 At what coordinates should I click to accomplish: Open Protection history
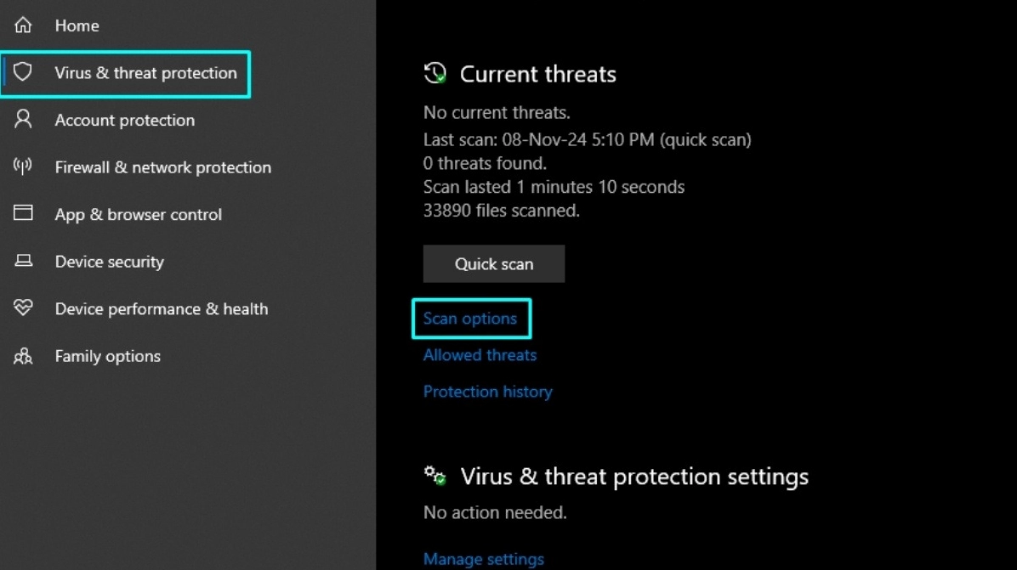coord(487,392)
